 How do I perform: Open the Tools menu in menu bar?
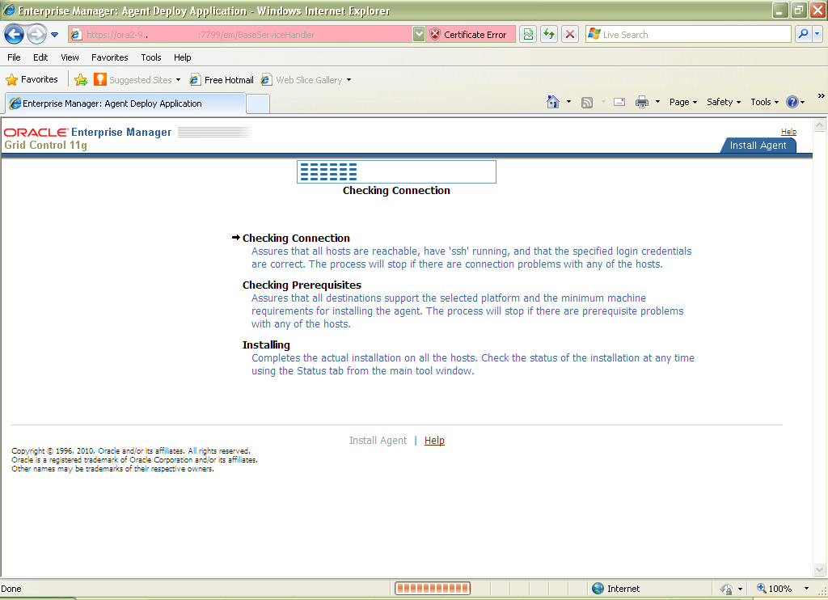pyautogui.click(x=150, y=57)
